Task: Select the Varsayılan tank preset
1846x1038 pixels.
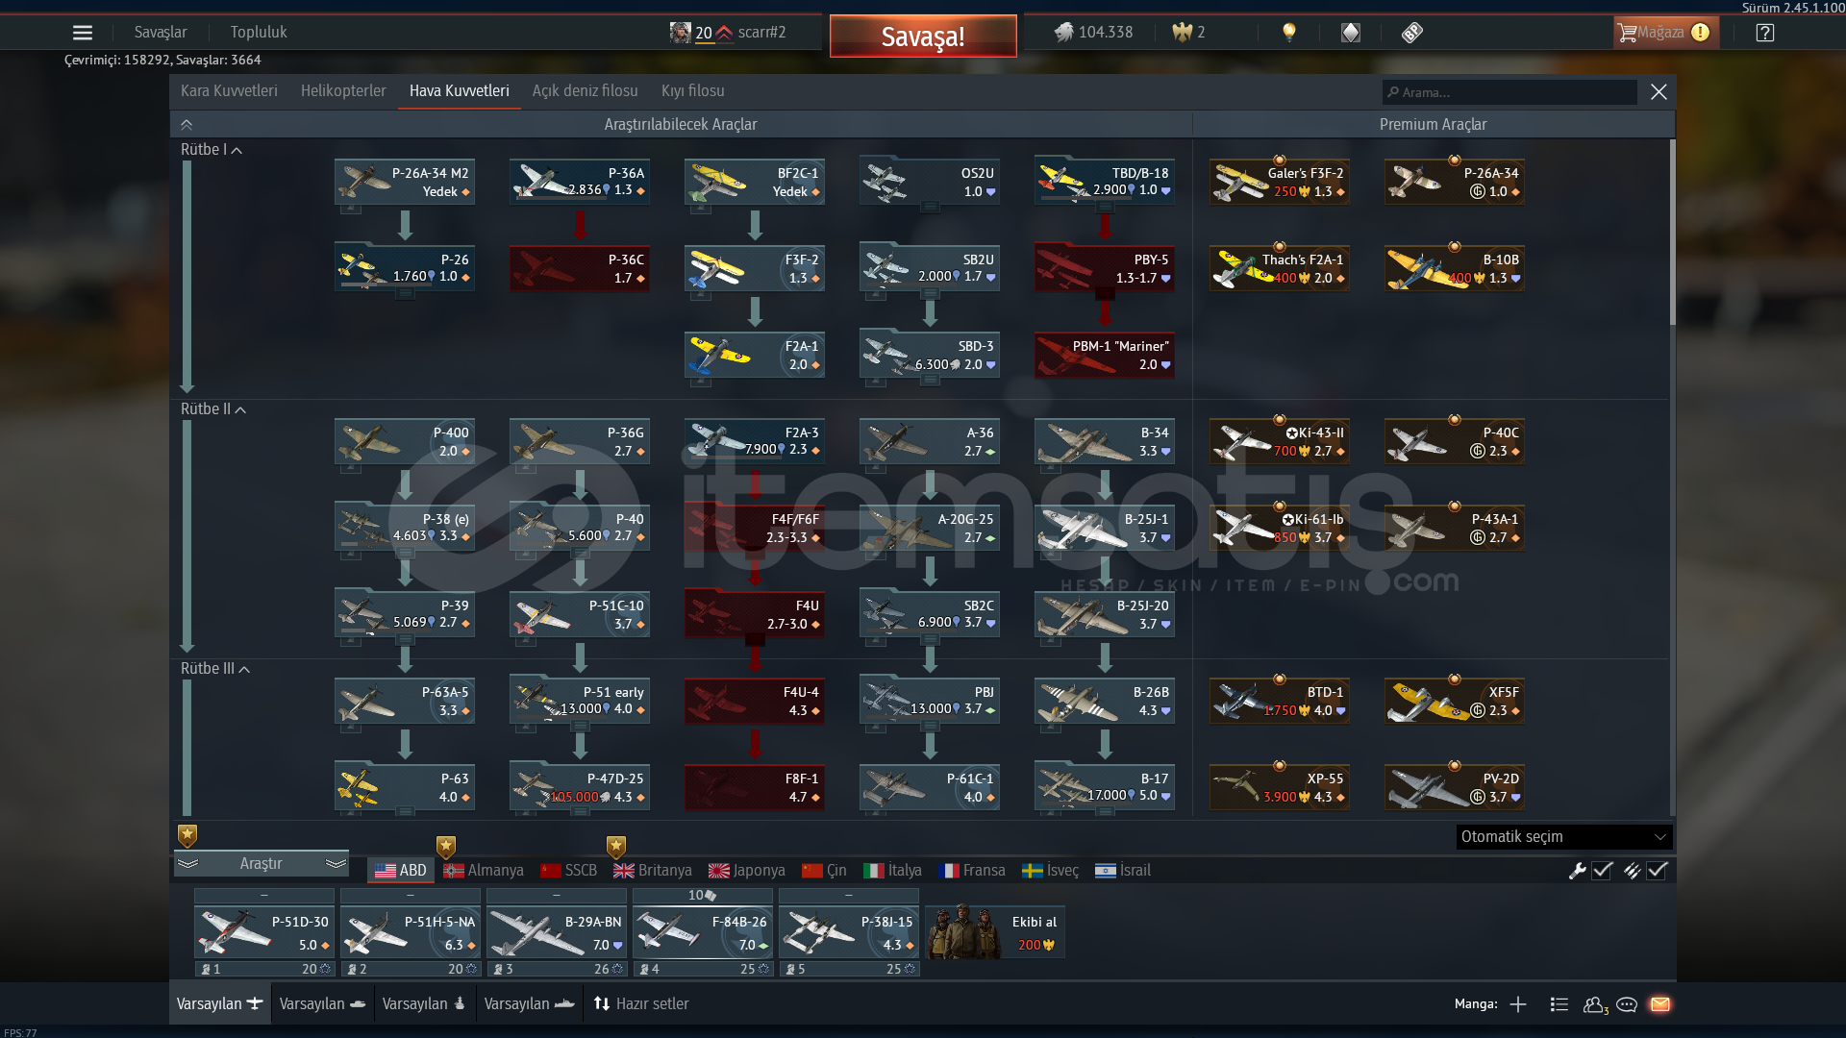Action: [322, 1004]
